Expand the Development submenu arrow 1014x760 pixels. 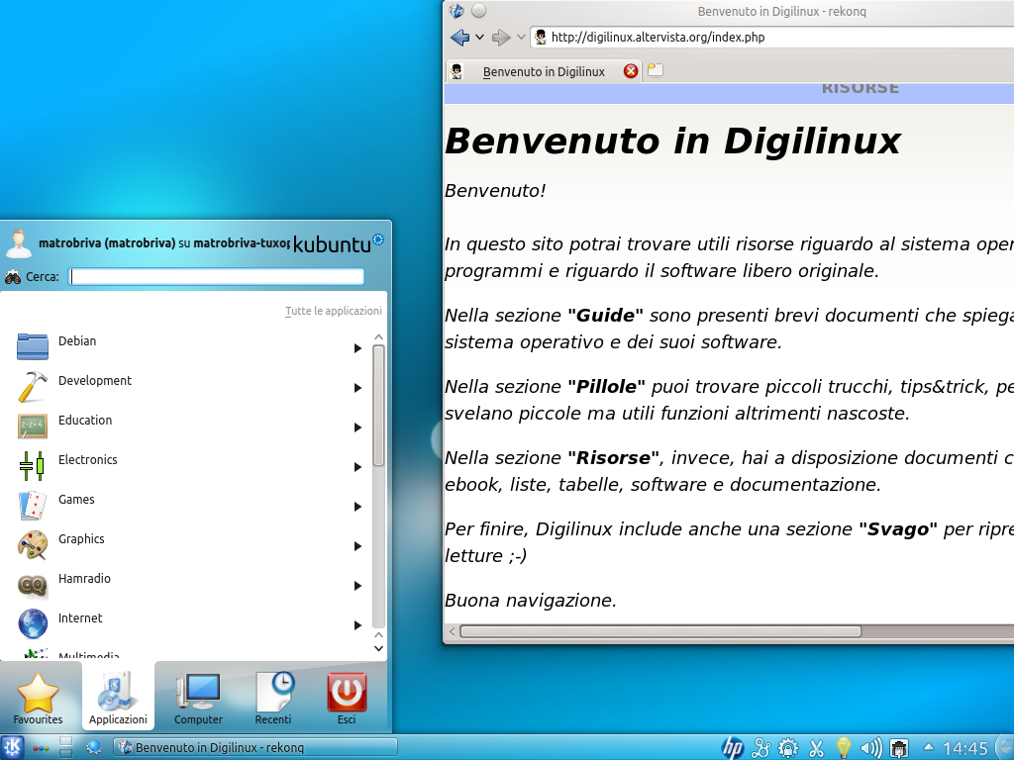(356, 388)
